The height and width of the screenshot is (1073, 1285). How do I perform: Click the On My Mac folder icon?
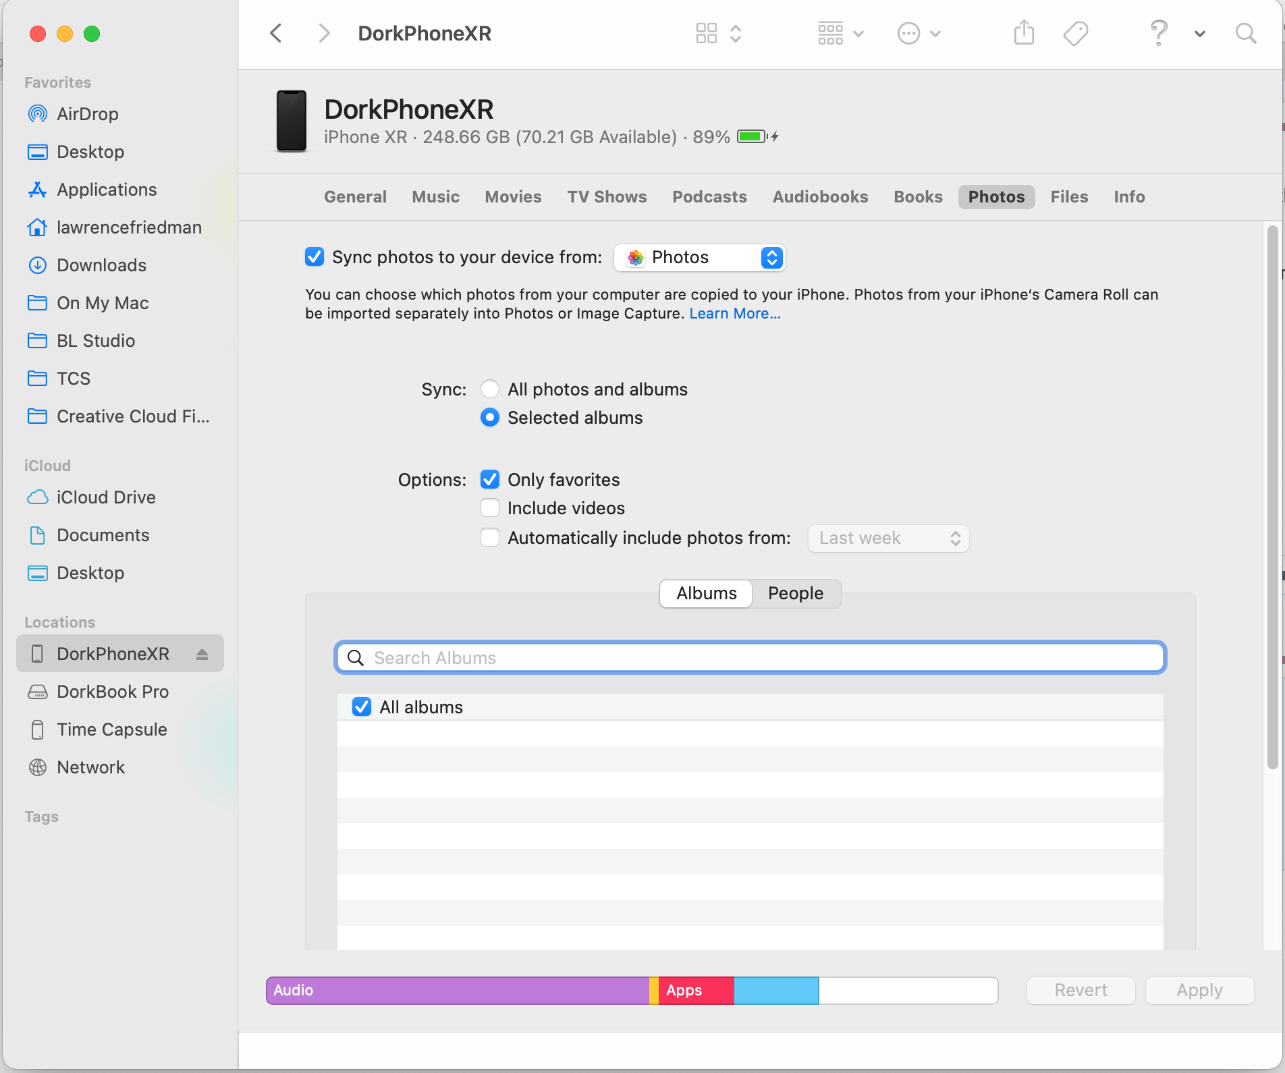coord(38,303)
